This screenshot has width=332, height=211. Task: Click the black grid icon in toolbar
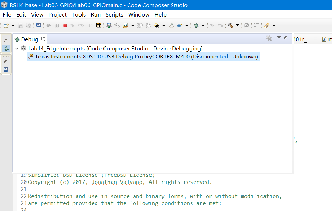tap(99, 25)
